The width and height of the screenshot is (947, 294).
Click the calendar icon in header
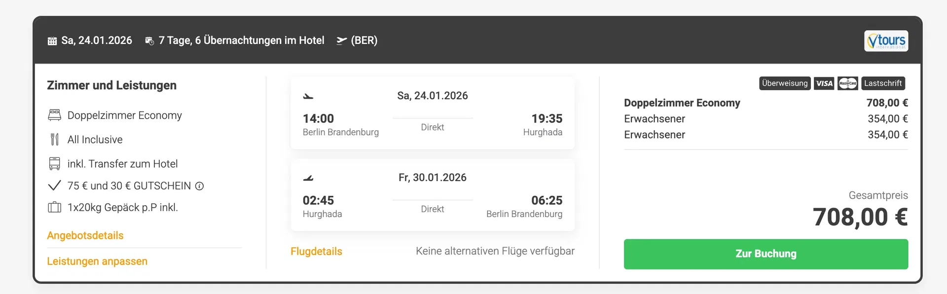tap(52, 41)
